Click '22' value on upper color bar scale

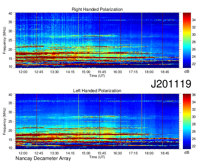tap(194, 64)
